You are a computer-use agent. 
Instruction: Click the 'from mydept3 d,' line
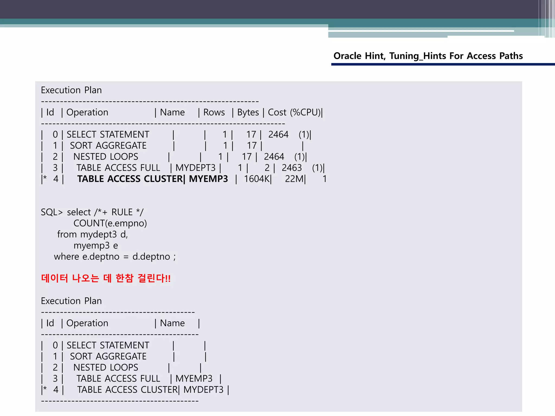click(92, 235)
